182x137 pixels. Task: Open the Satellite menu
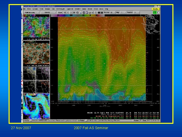pos(78,9)
